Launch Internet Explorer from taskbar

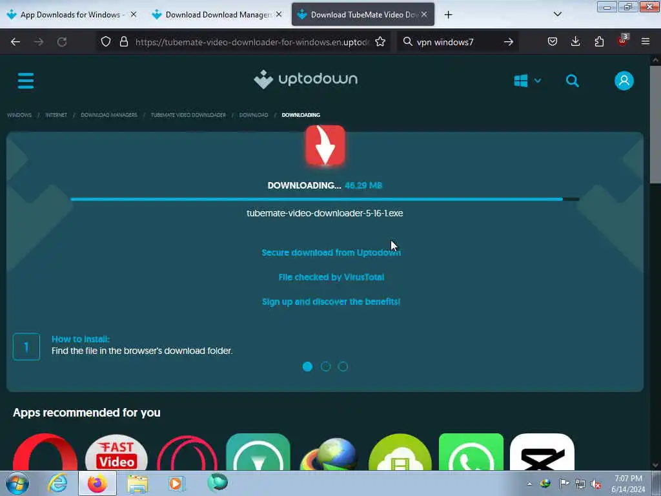coord(57,483)
